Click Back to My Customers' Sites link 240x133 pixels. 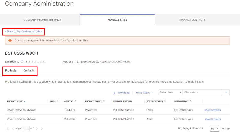(x=23, y=31)
